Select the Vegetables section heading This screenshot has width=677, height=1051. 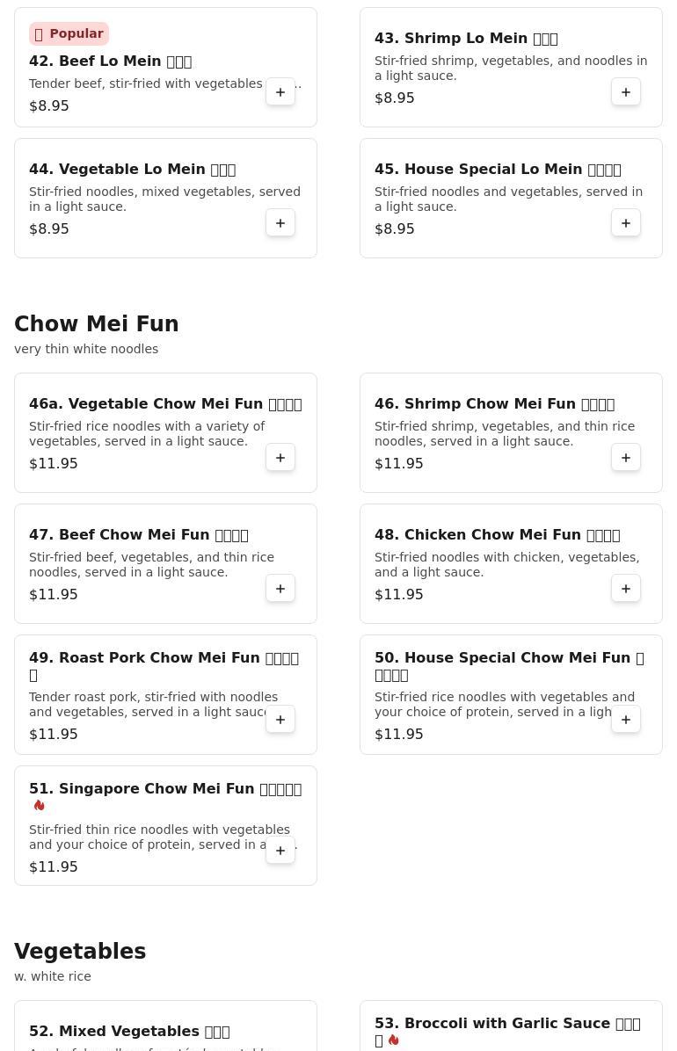[x=80, y=951]
